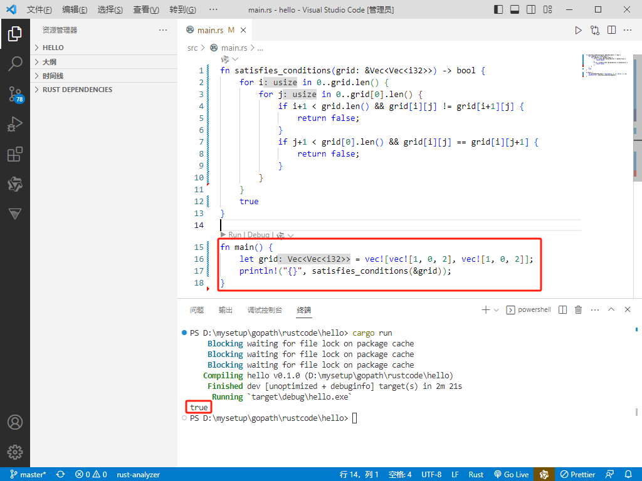Screen dimensions: 642x481
Task: Click the editor minimap preview
Action: click(606, 65)
